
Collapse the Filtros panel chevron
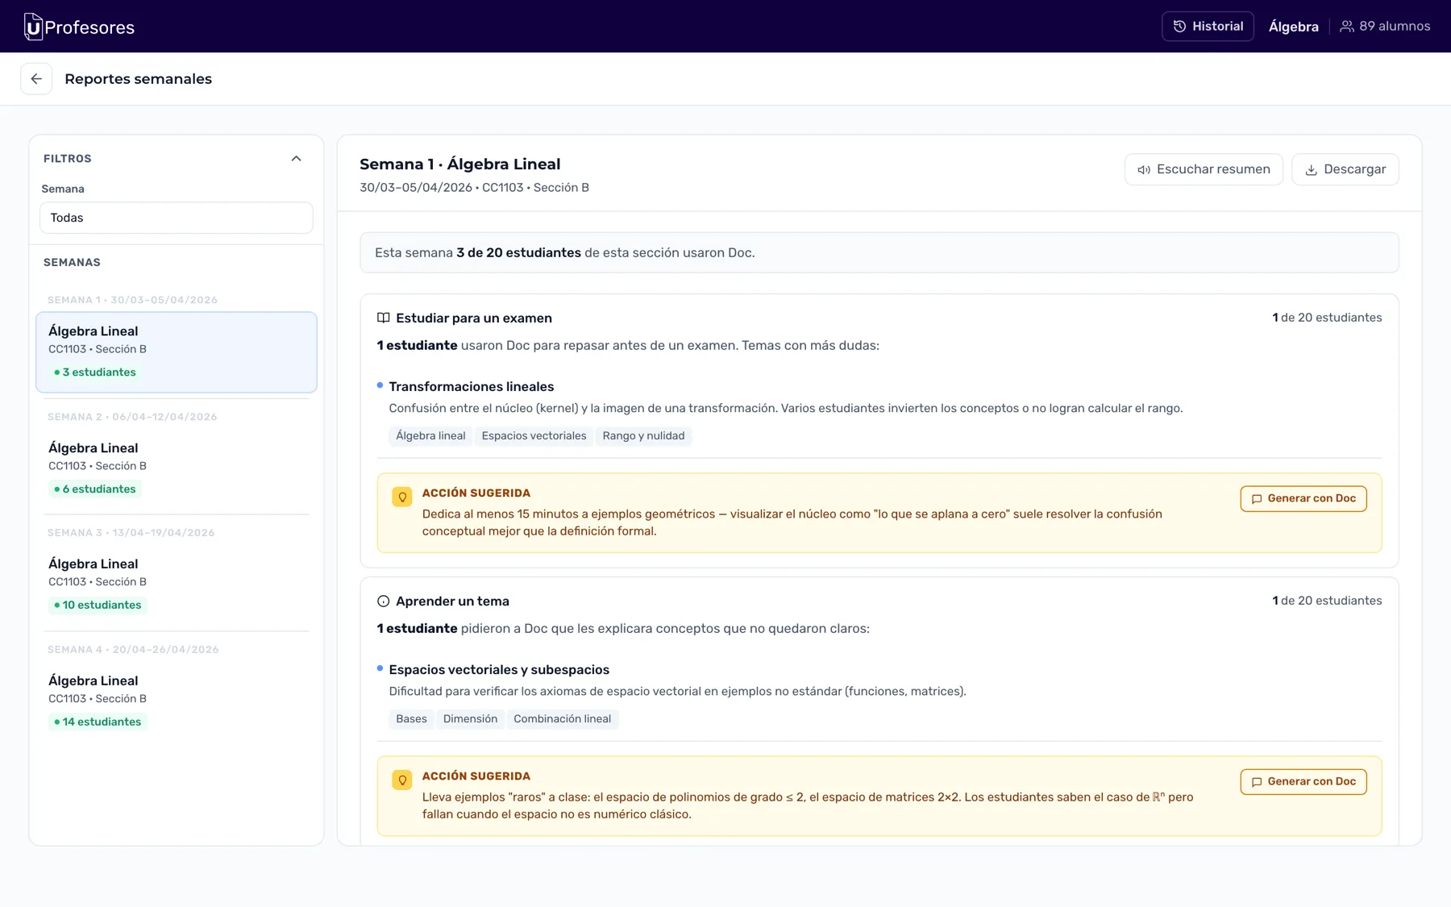(x=297, y=159)
